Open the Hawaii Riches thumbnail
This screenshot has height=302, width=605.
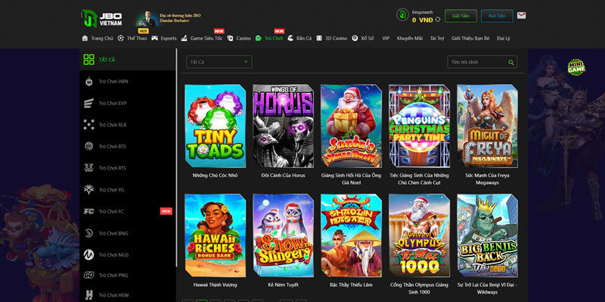216,235
